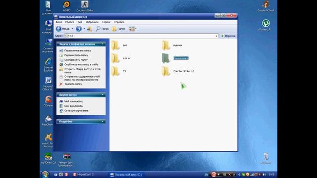Select Counter-Strike desktop shortcut

pos(85,6)
